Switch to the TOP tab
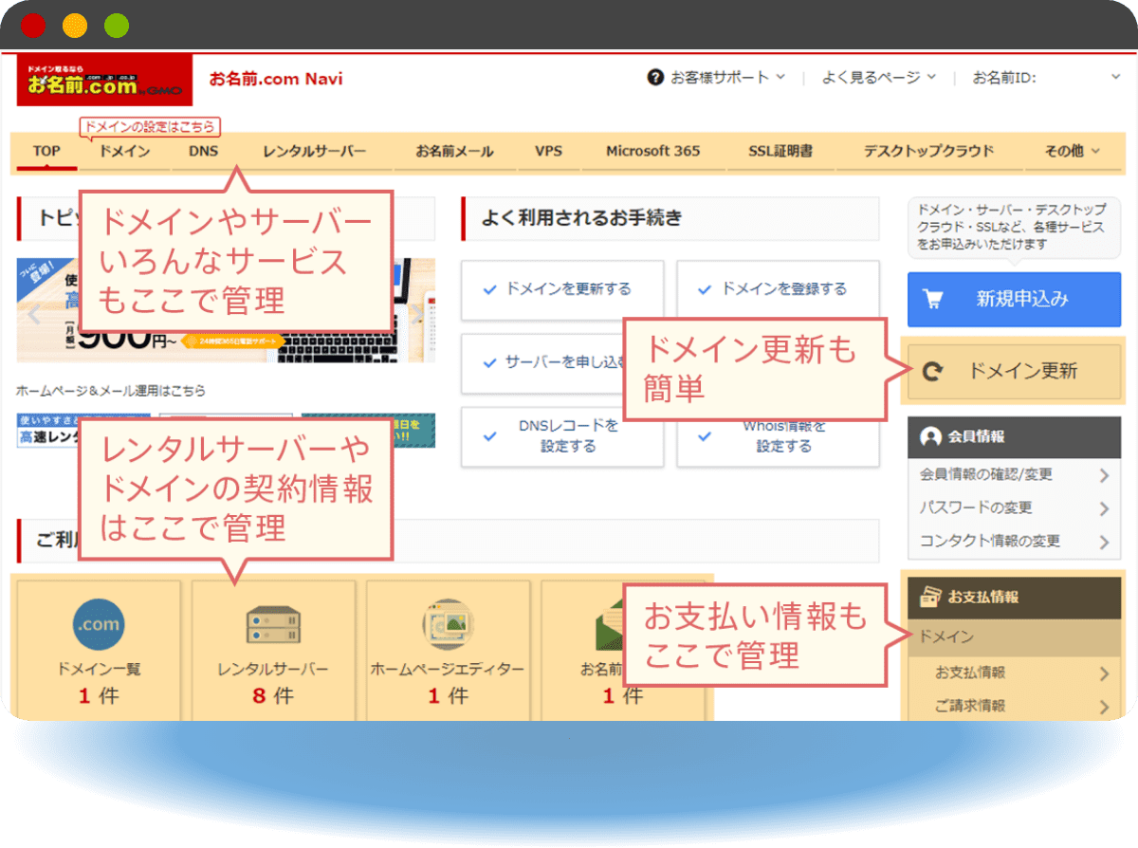1138x848 pixels. [x=46, y=151]
